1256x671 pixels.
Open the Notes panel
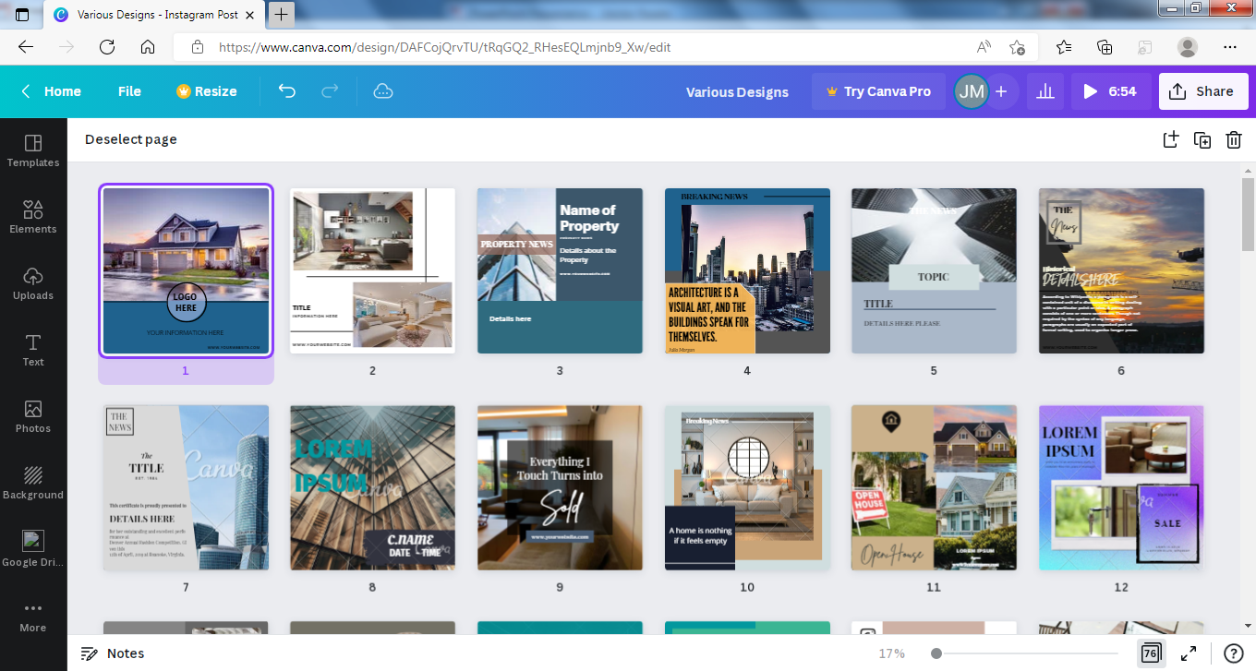click(x=113, y=653)
